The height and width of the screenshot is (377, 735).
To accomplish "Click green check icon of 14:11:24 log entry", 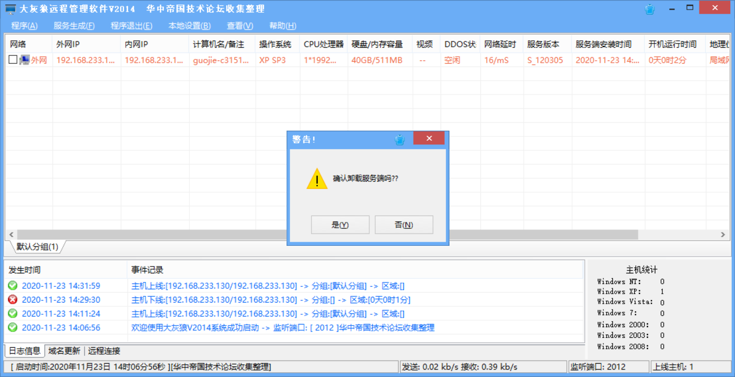I will pyautogui.click(x=13, y=313).
